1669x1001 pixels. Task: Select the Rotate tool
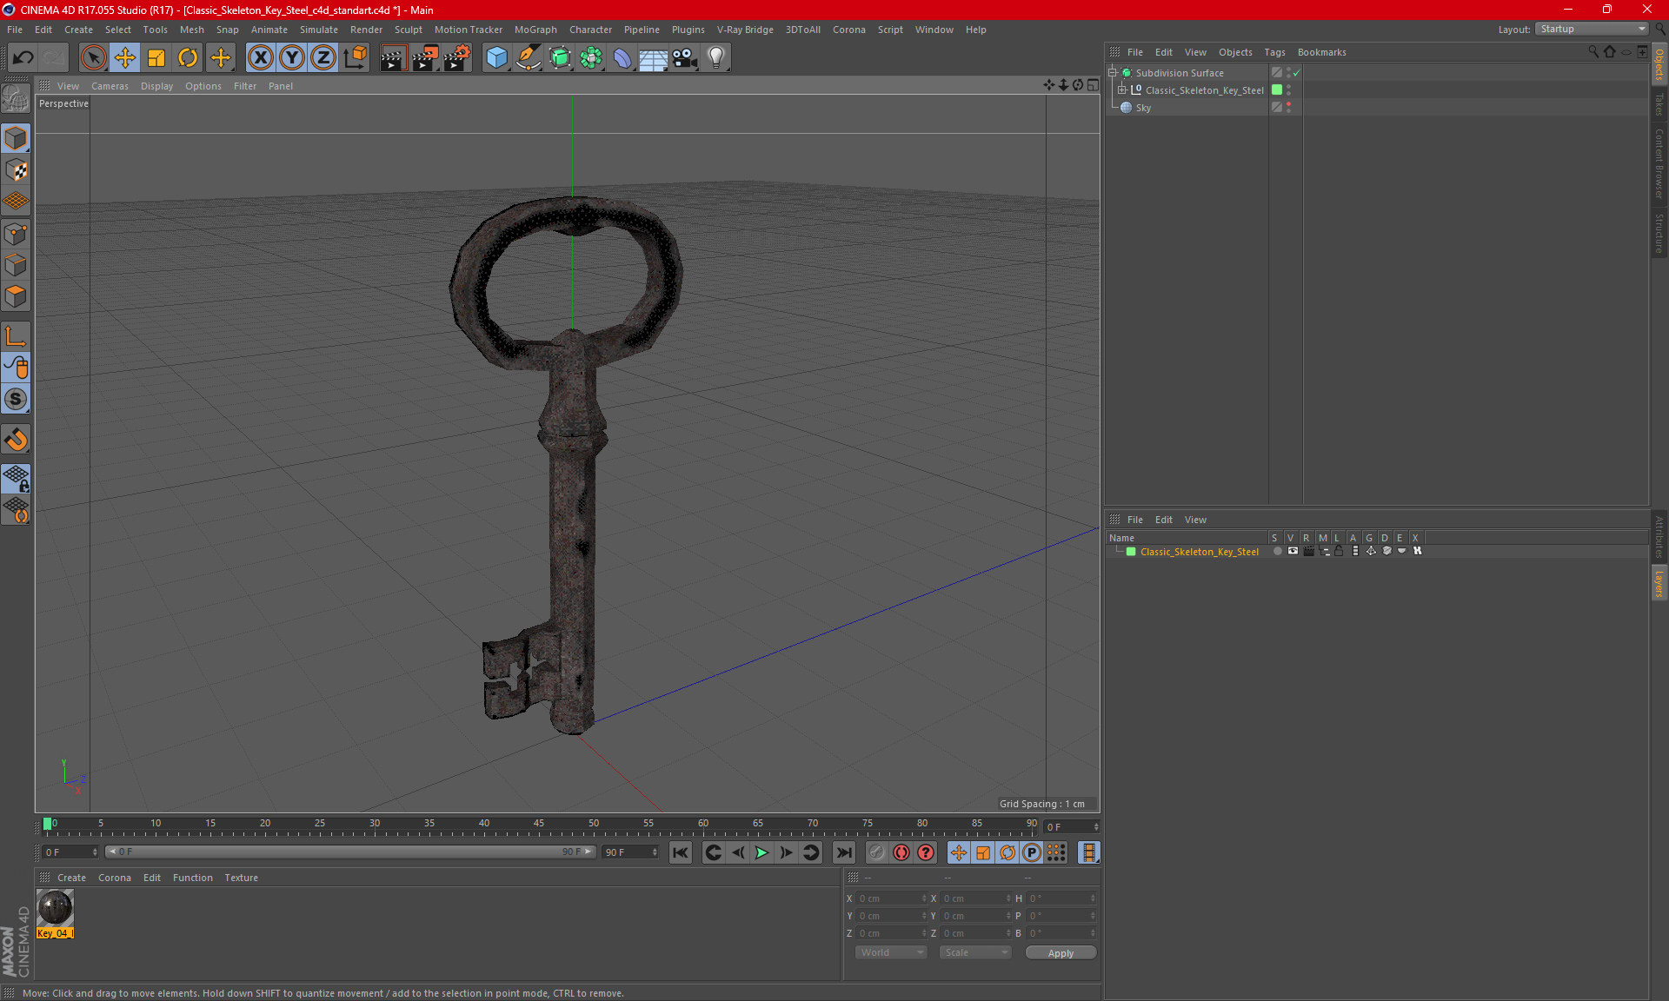tap(188, 58)
